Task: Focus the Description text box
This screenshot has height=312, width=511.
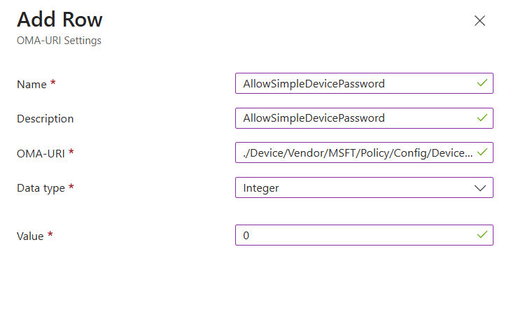Action: [x=353, y=118]
